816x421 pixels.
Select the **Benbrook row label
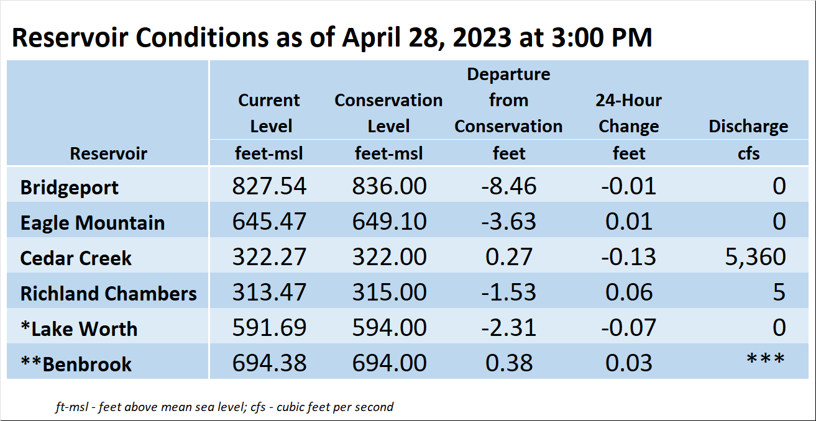[76, 364]
